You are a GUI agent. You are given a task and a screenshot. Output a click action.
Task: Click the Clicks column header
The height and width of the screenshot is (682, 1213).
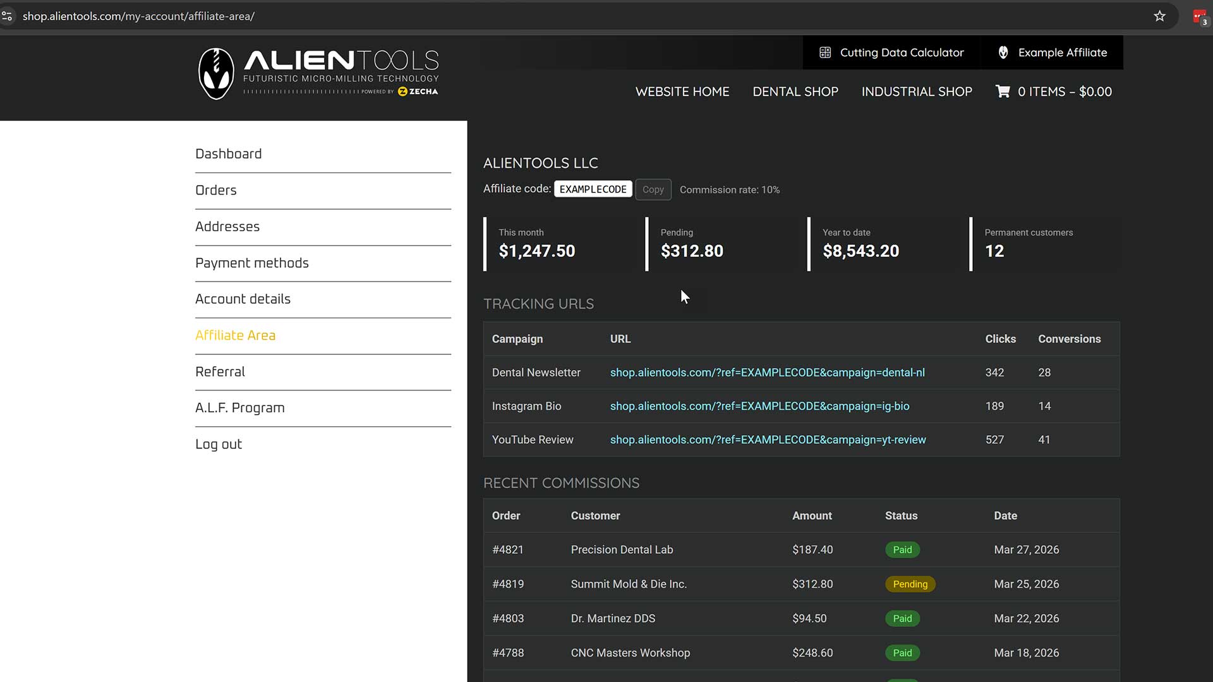1001,339
